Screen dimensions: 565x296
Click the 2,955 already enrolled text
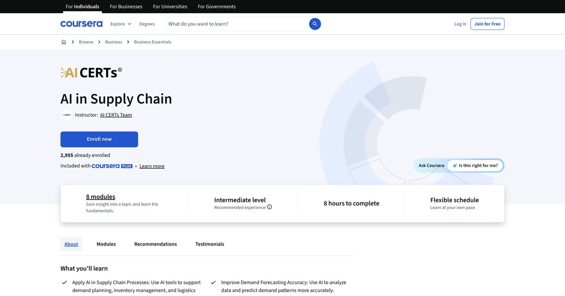[x=85, y=155]
